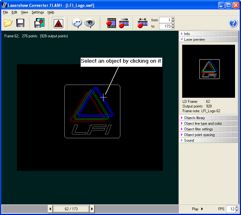This screenshot has height=215, width=241.
Task: Open the File menu
Action: point(5,12)
